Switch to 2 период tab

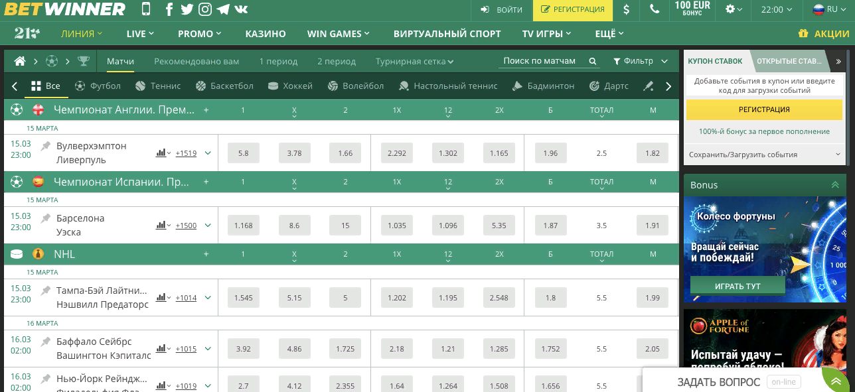pos(337,61)
